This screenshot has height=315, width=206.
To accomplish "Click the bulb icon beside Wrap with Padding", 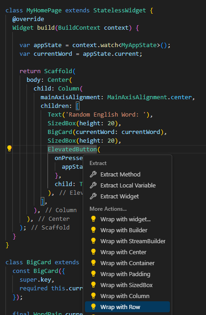I will coord(93,274).
